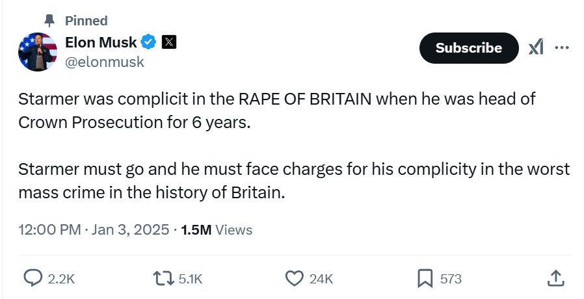Screen dimensions: 584x299
Task: Repost this tweet using the retweet arrows icon
Action: coord(163,278)
